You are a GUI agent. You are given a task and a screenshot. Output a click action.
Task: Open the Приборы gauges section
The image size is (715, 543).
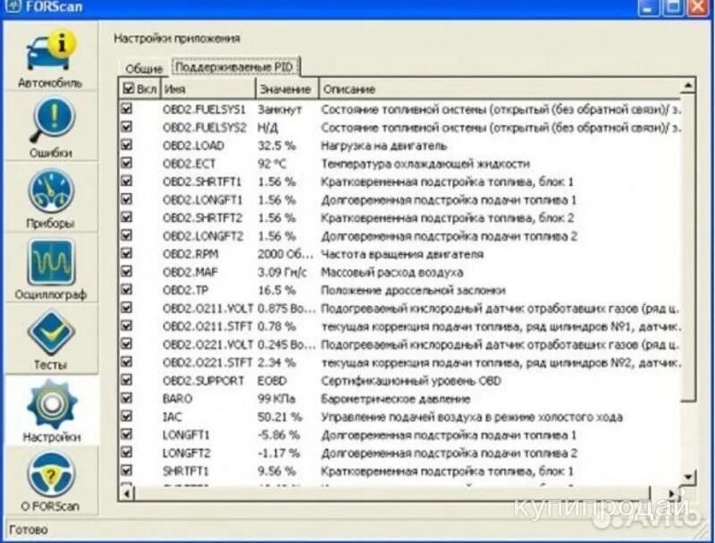(50, 198)
